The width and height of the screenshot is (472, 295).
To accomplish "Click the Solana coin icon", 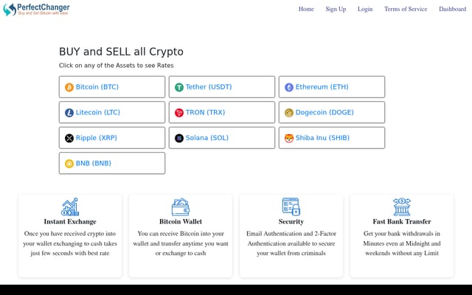I will click(x=179, y=138).
